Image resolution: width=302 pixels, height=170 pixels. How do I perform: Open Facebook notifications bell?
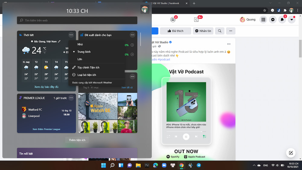click(x=282, y=20)
